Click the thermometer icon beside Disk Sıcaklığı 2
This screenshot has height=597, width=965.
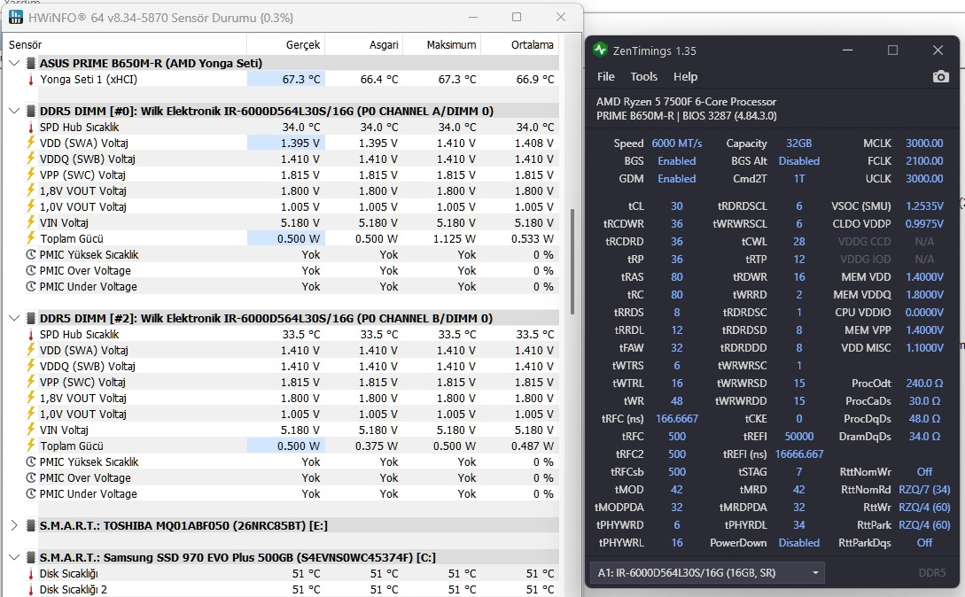pyautogui.click(x=31, y=590)
